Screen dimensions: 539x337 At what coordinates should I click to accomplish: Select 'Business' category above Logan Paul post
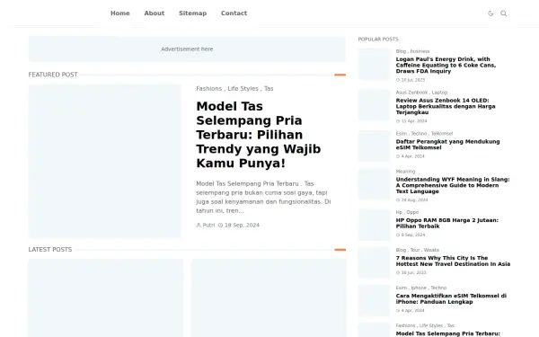pos(420,51)
